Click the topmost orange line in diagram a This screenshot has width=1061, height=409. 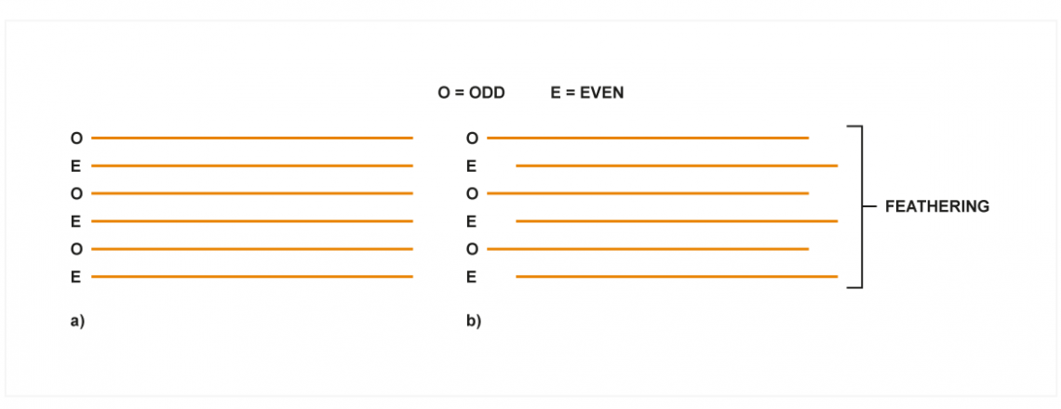pyautogui.click(x=251, y=138)
